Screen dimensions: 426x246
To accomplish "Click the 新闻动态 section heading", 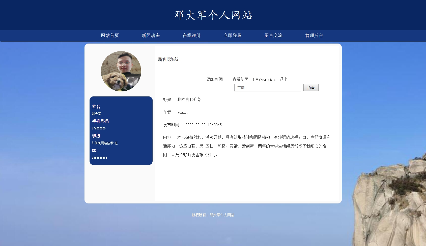I will click(x=168, y=59).
